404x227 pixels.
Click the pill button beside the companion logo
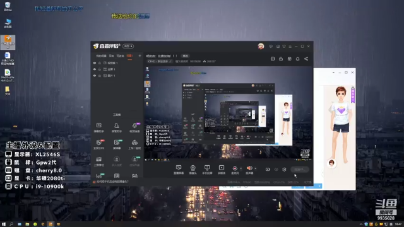click(128, 46)
